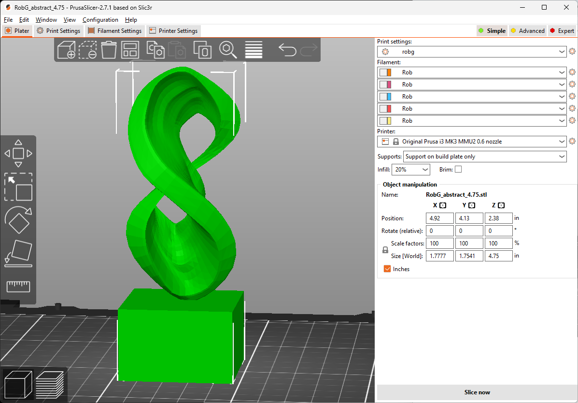This screenshot has height=403, width=578.
Task: Click the orange filament color swatch
Action: pos(389,72)
